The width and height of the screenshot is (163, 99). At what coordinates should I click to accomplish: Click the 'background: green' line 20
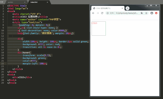tap(34, 58)
